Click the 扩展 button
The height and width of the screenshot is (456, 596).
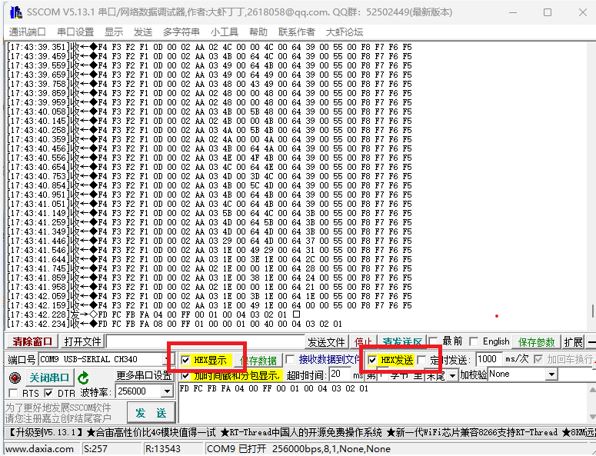[573, 341]
